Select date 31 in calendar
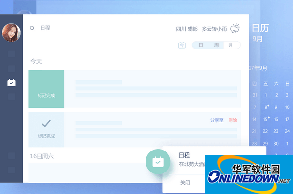This screenshot has width=293, height=194. [255, 95]
